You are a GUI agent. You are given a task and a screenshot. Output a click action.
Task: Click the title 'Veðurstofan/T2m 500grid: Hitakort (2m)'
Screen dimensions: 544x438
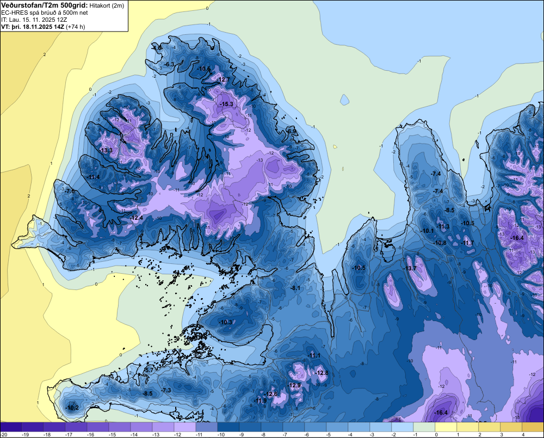coord(63,5)
